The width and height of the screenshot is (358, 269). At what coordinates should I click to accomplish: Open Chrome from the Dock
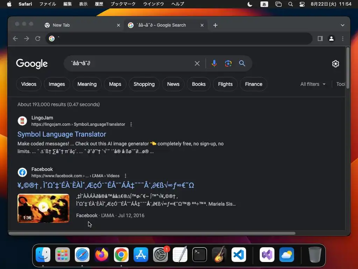[121, 255]
